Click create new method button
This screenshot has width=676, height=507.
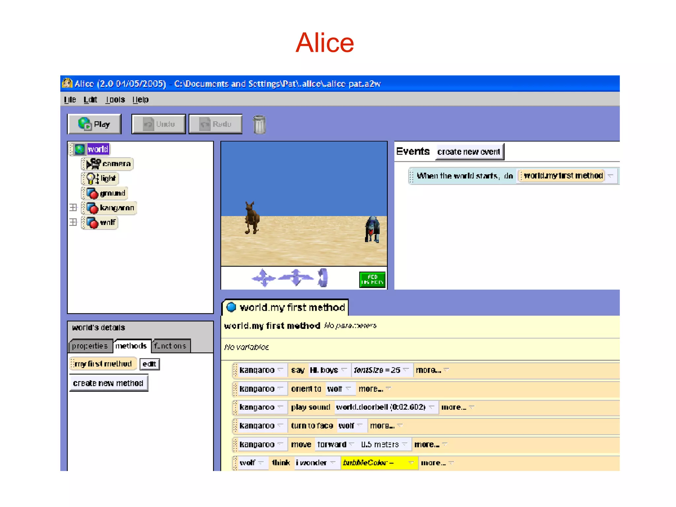(108, 383)
